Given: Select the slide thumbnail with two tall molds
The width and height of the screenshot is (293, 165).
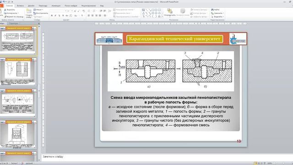Looking at the screenshot, I should point(18,71).
